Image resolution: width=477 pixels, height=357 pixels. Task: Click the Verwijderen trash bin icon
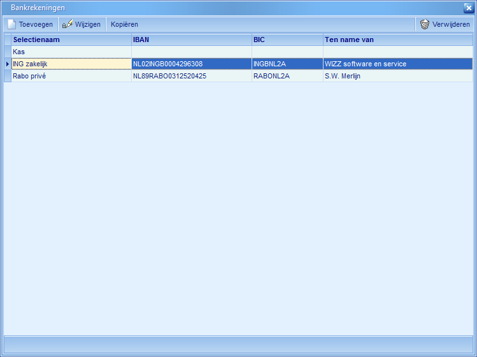coord(425,24)
